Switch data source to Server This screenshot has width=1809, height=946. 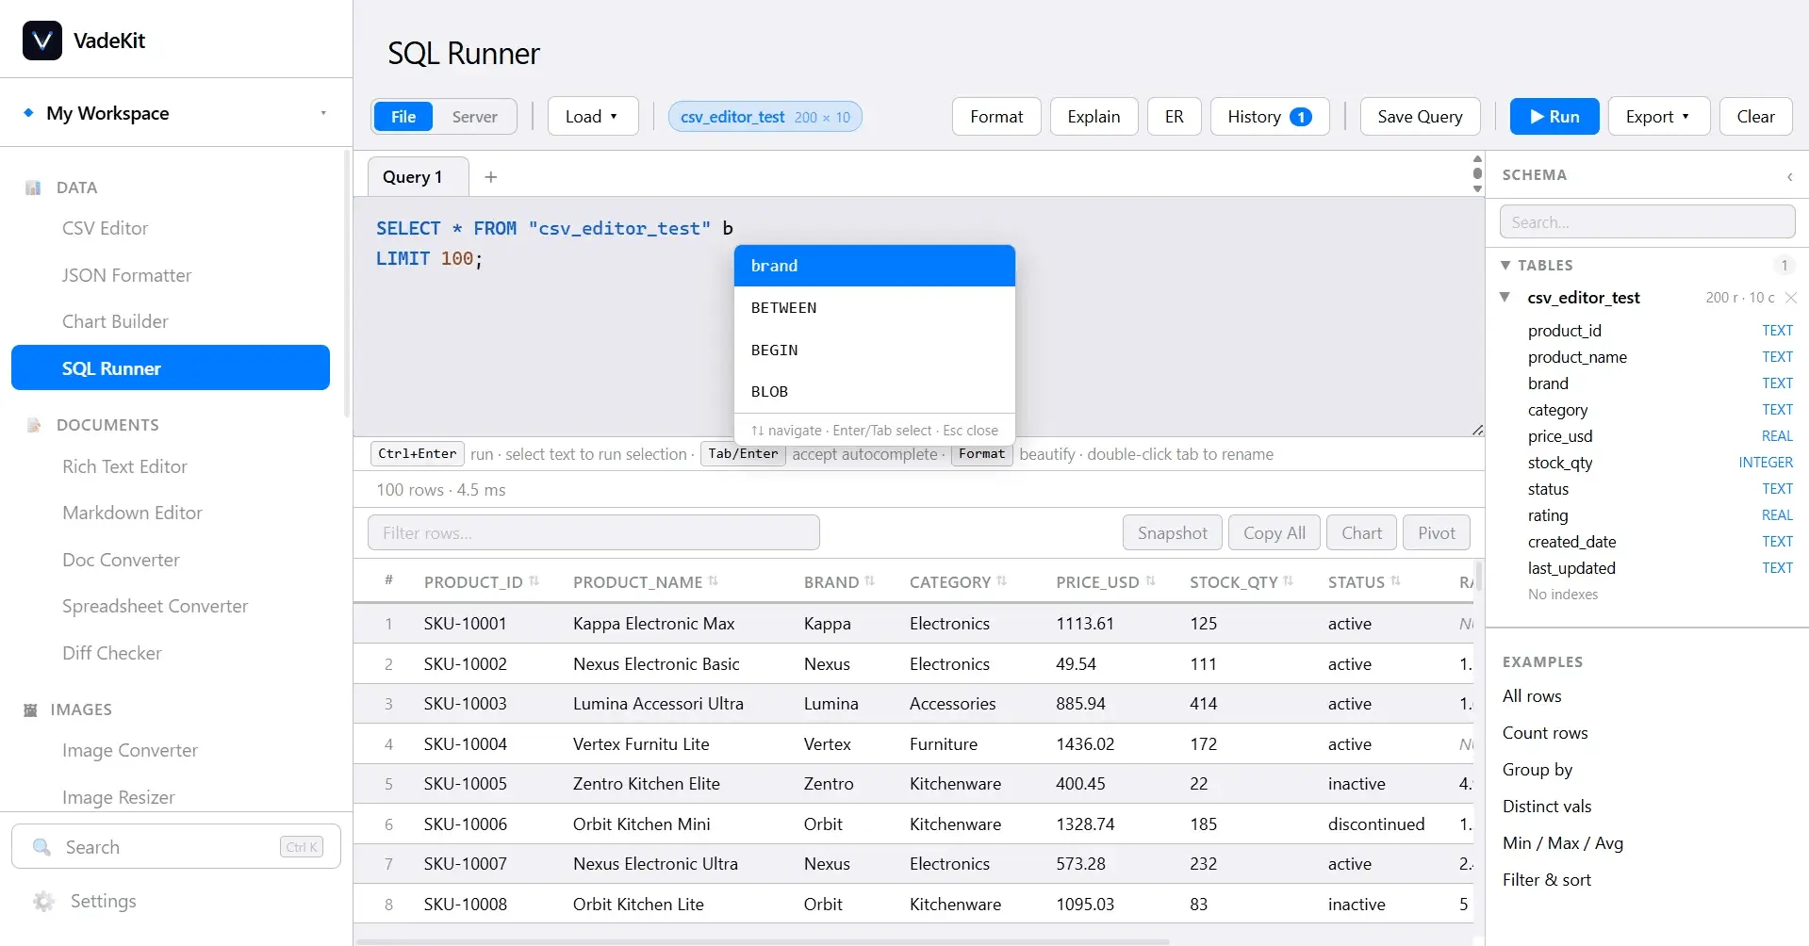pos(474,117)
